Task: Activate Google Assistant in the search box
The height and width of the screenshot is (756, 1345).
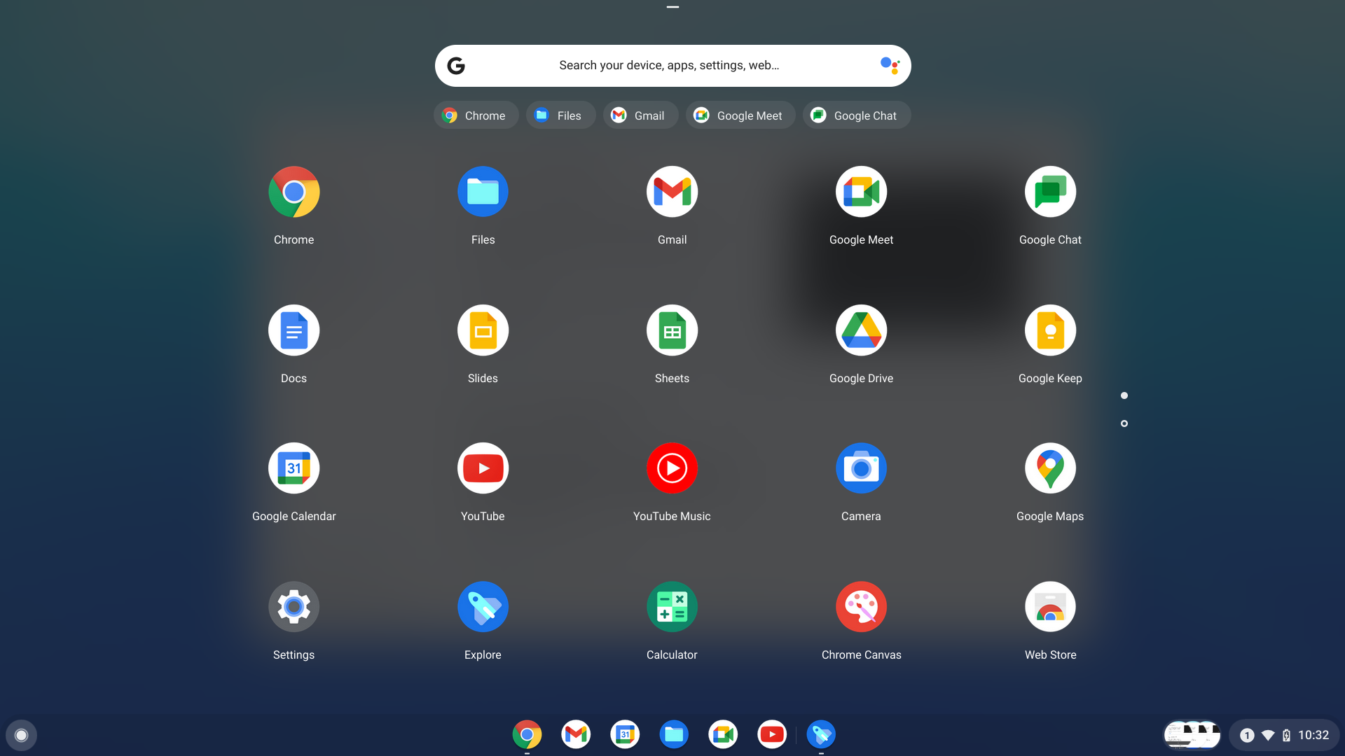Action: 890,66
